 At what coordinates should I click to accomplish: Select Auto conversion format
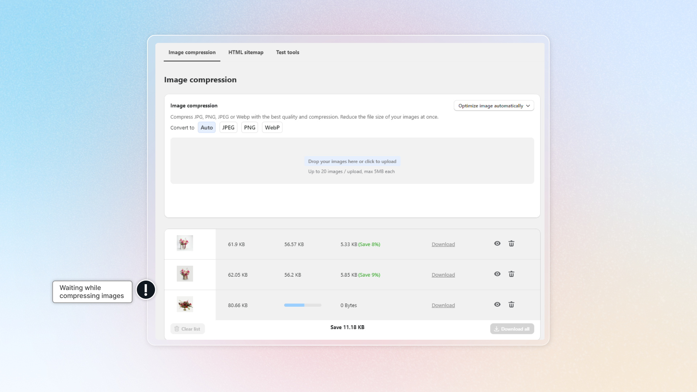[207, 127]
